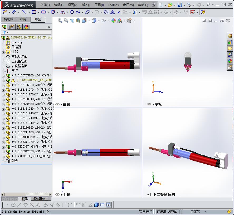Expand the panel tabs double-chevron
The height and width of the screenshot is (215, 234).
coord(49,27)
